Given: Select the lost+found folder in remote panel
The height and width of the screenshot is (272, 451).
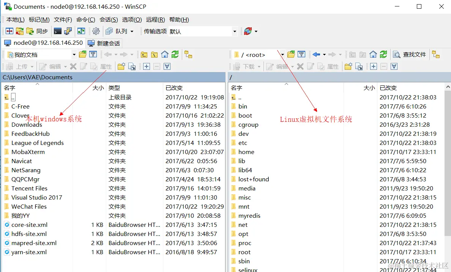Looking at the screenshot, I should tap(254, 179).
